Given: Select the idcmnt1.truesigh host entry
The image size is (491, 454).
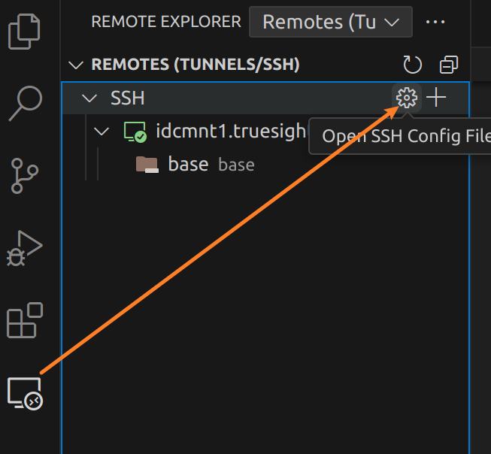Looking at the screenshot, I should (230, 132).
